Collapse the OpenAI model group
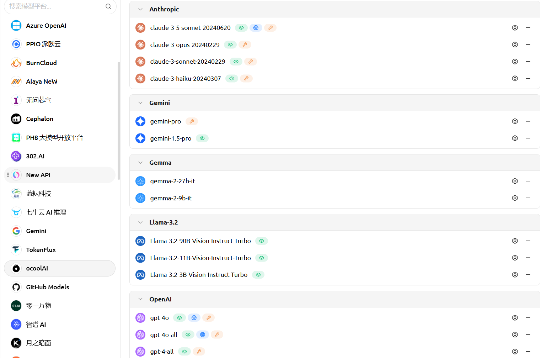This screenshot has height=358, width=541. pos(140,299)
